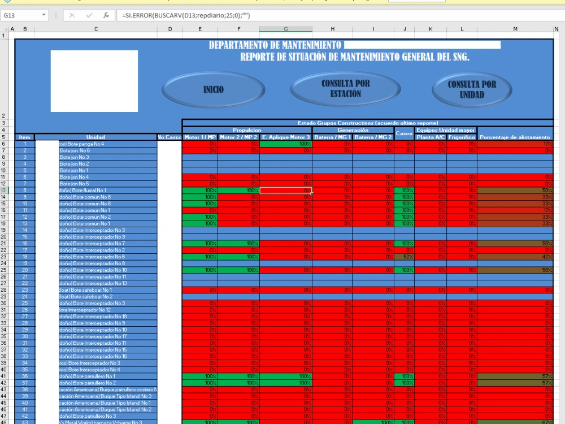Image resolution: width=565 pixels, height=424 pixels.
Task: Select row 41 header
Action: (x=3, y=376)
